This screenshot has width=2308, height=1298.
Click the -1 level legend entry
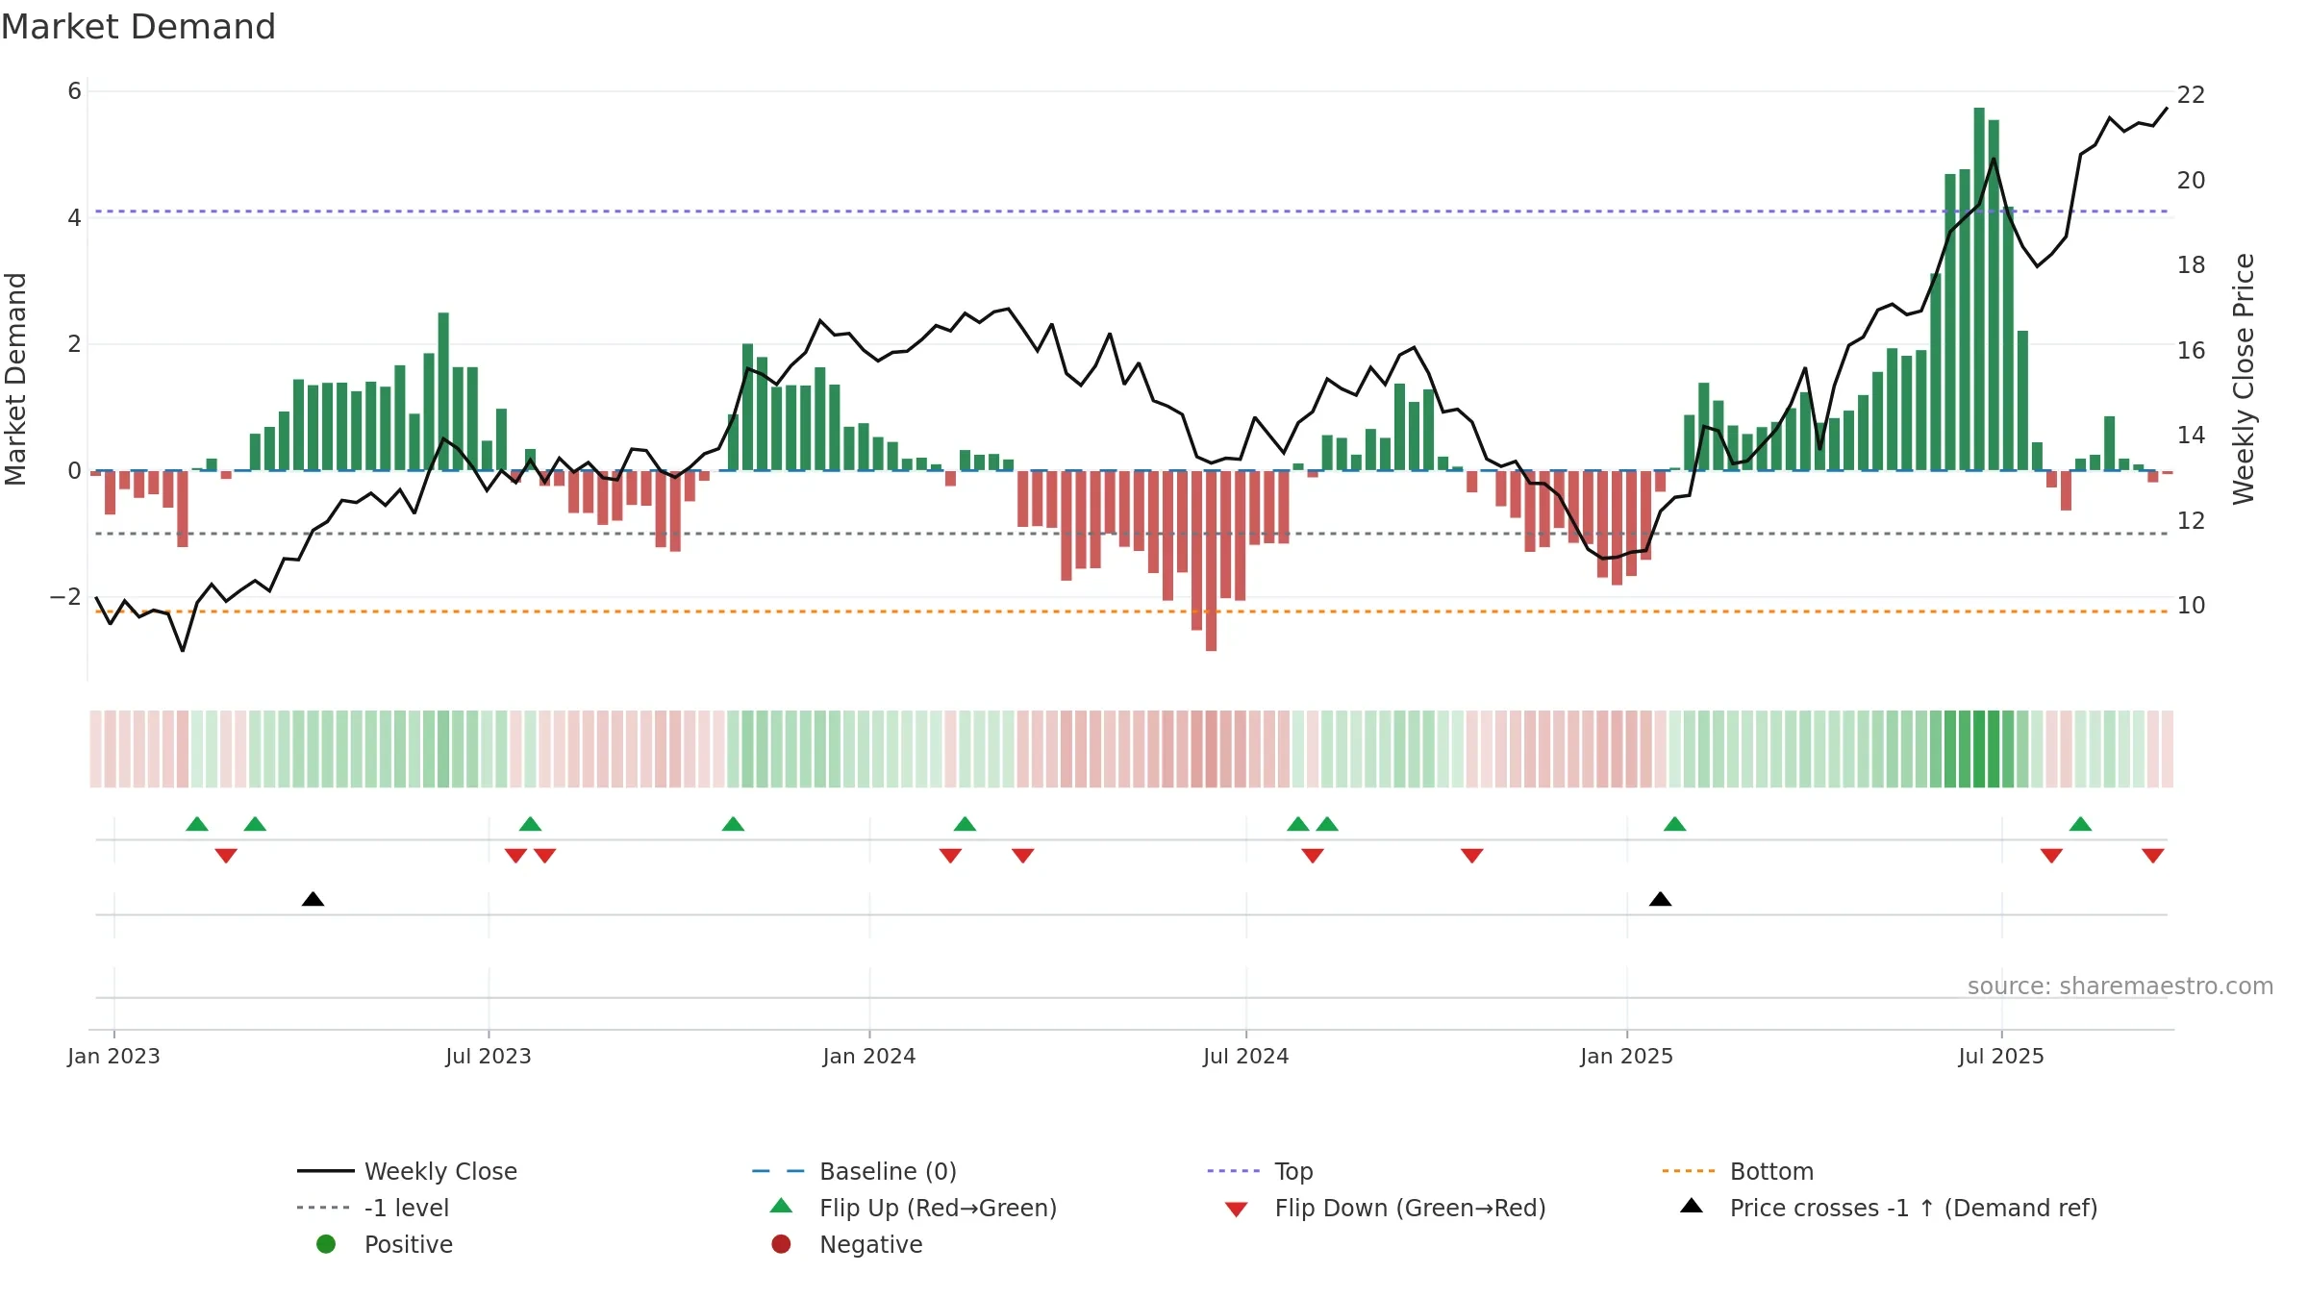tap(373, 1208)
